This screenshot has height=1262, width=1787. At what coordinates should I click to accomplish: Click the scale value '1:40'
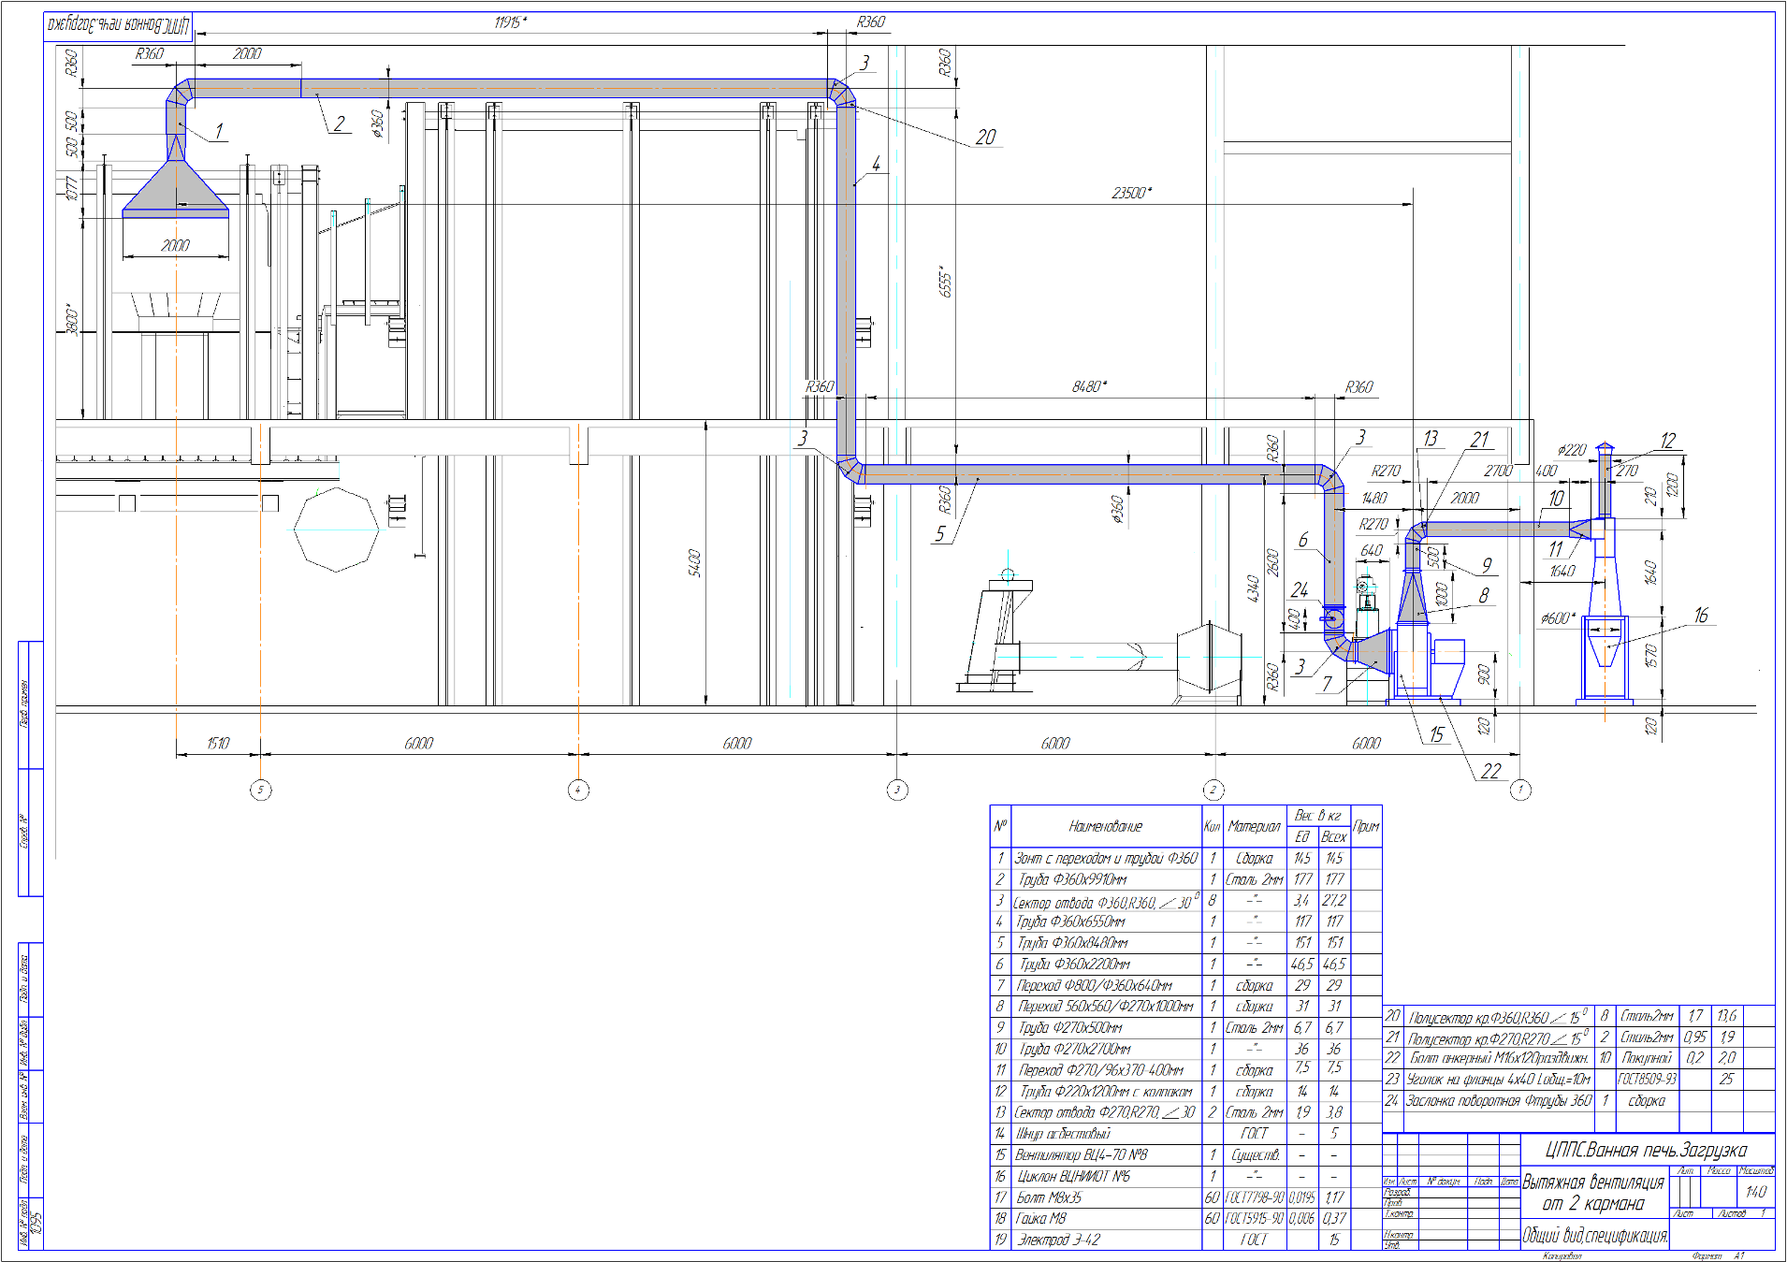(1756, 1192)
